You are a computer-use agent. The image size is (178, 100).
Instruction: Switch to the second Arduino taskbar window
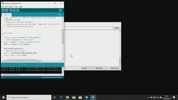pyautogui.click(x=93, y=97)
